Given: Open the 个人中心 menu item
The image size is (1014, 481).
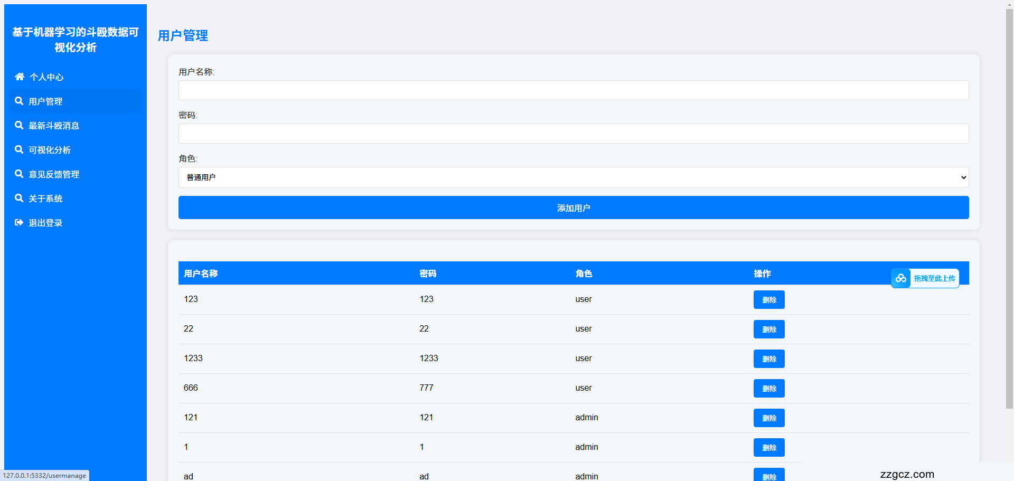Looking at the screenshot, I should [x=46, y=77].
